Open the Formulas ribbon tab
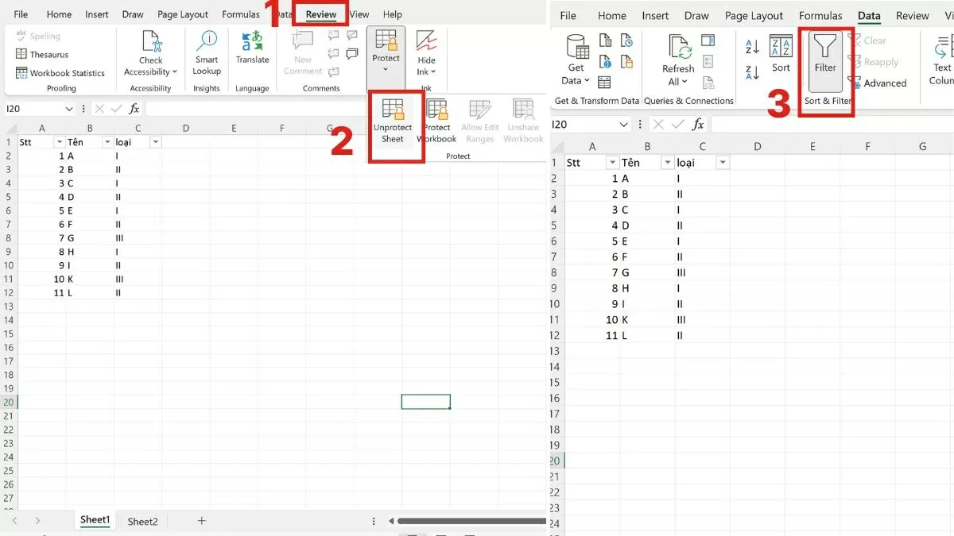954x536 pixels. [241, 13]
